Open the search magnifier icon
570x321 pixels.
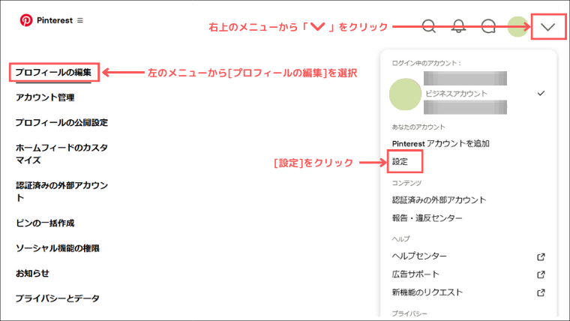point(429,26)
